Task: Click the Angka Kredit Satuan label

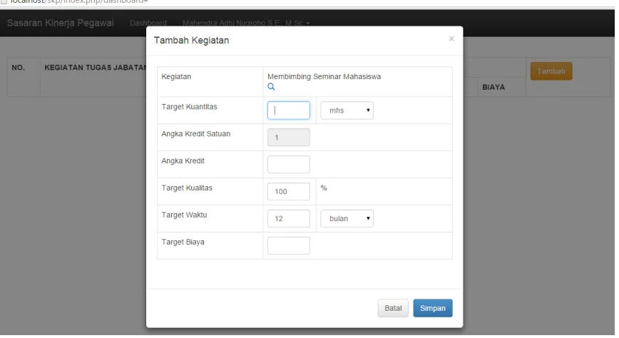Action: click(x=196, y=134)
